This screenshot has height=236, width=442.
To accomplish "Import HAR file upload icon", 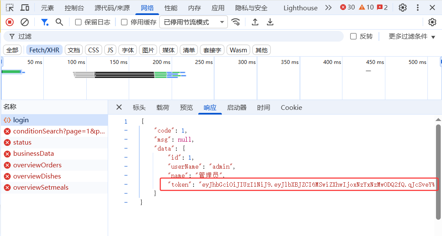I will click(x=255, y=22).
